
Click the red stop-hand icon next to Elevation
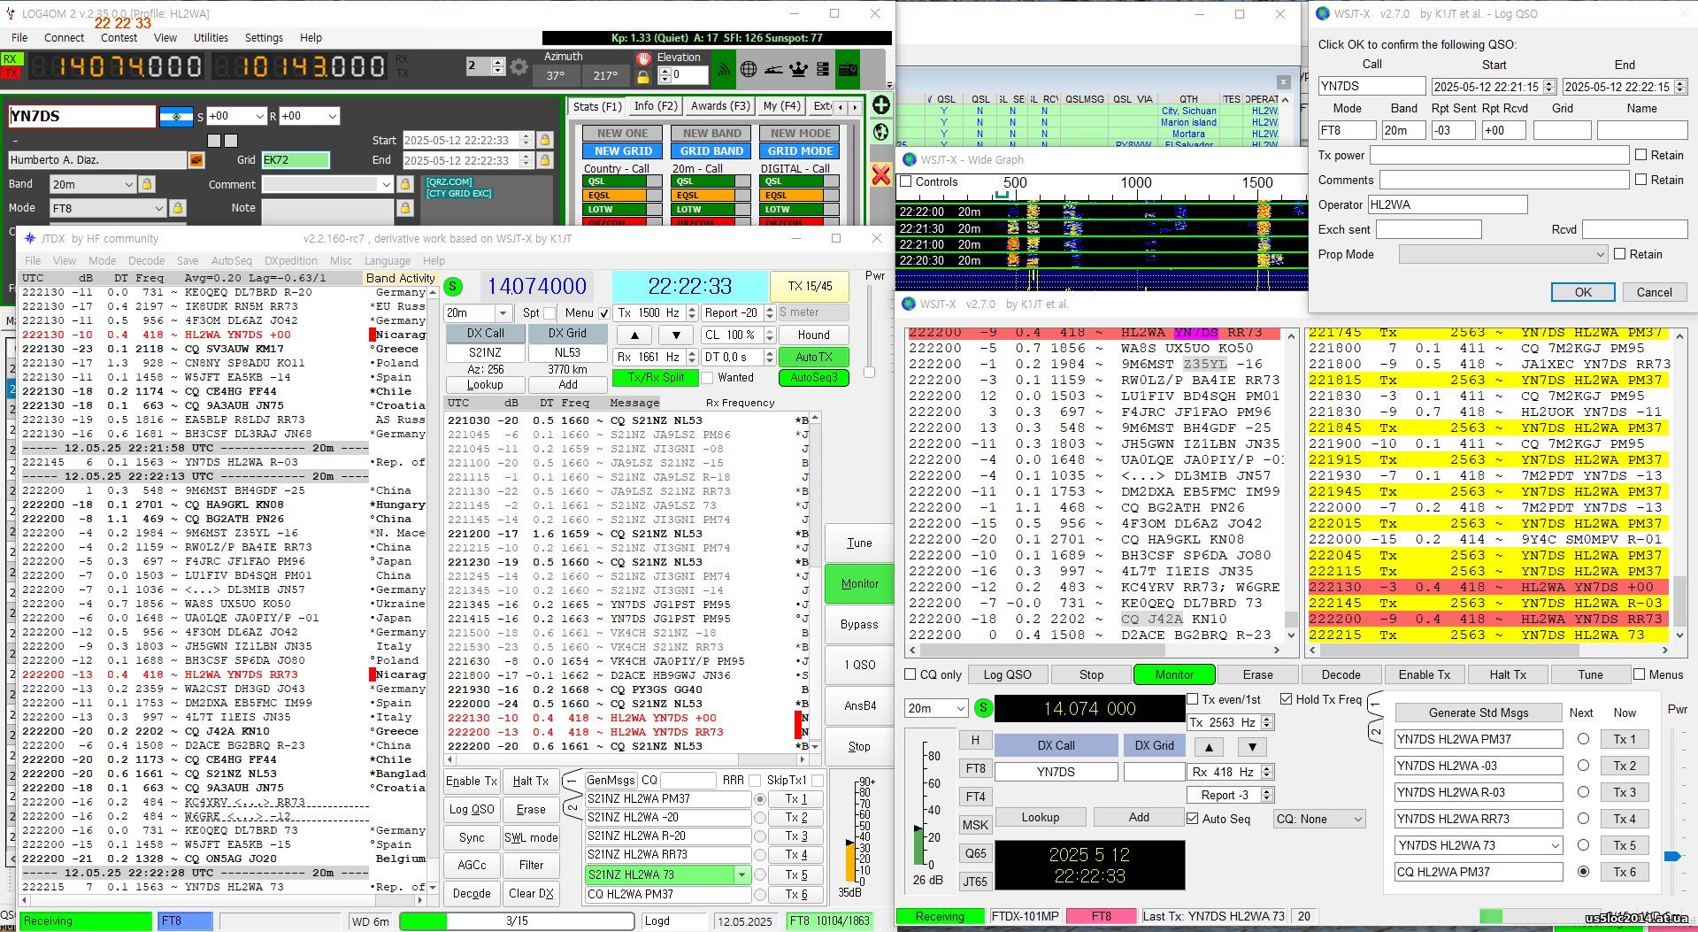643,58
